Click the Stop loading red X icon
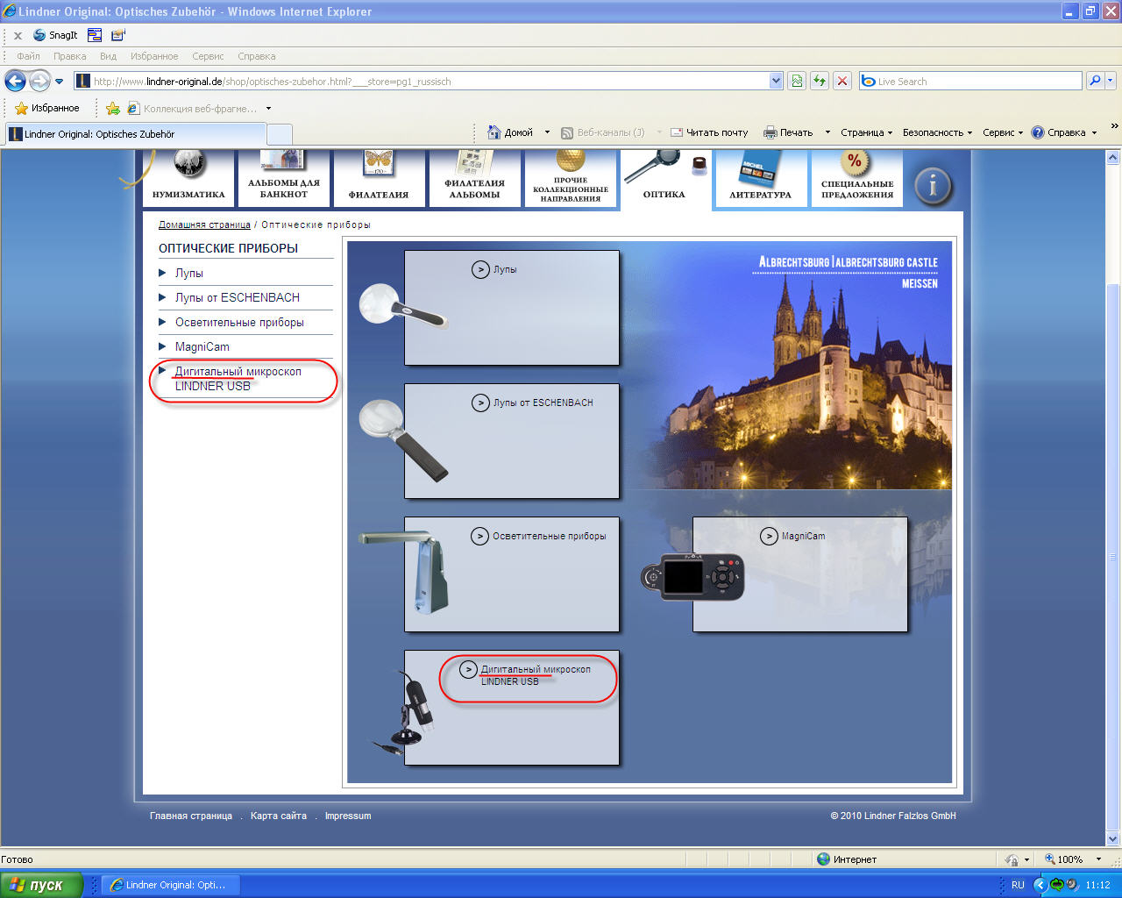 click(842, 81)
